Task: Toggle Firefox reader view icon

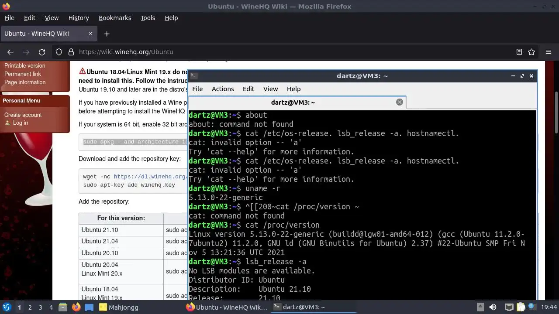Action: (x=519, y=52)
